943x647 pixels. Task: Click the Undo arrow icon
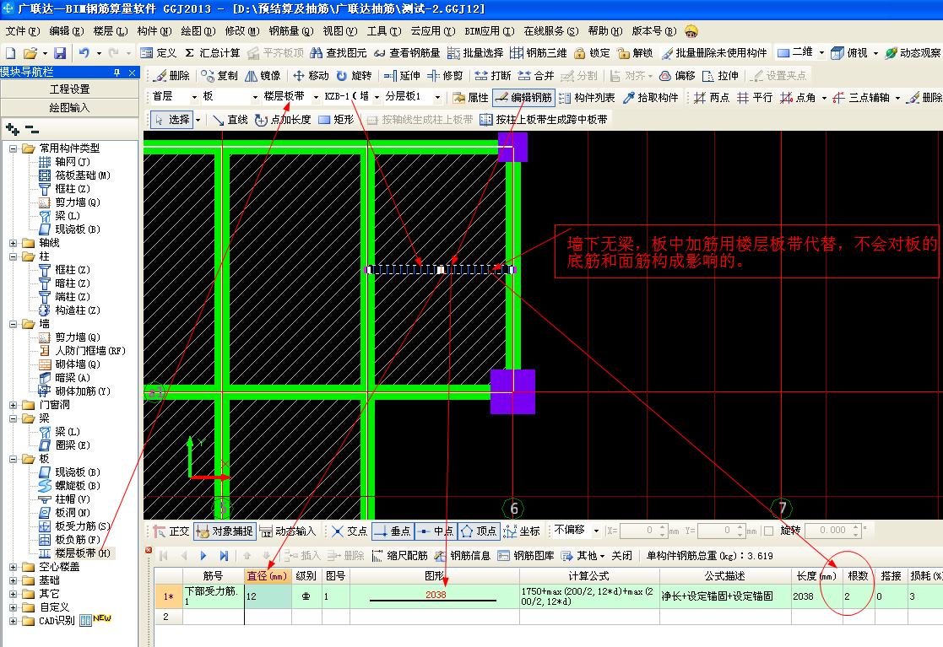(x=84, y=53)
